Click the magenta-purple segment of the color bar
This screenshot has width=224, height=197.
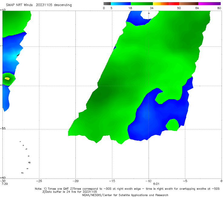[209, 4]
